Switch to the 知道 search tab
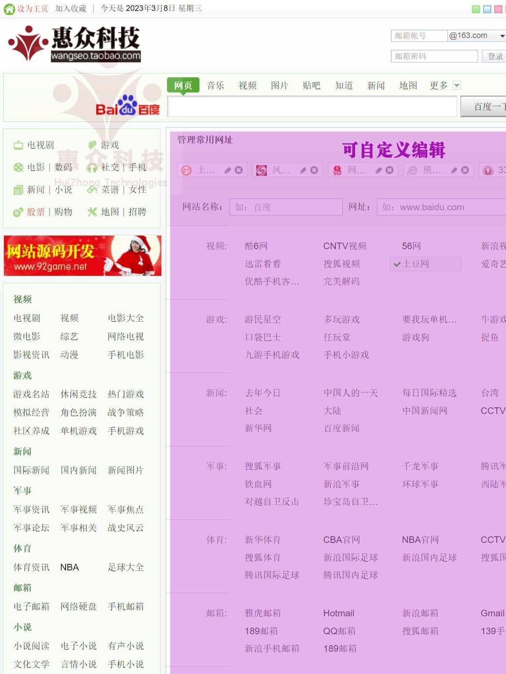Image resolution: width=506 pixels, height=674 pixels. click(344, 85)
